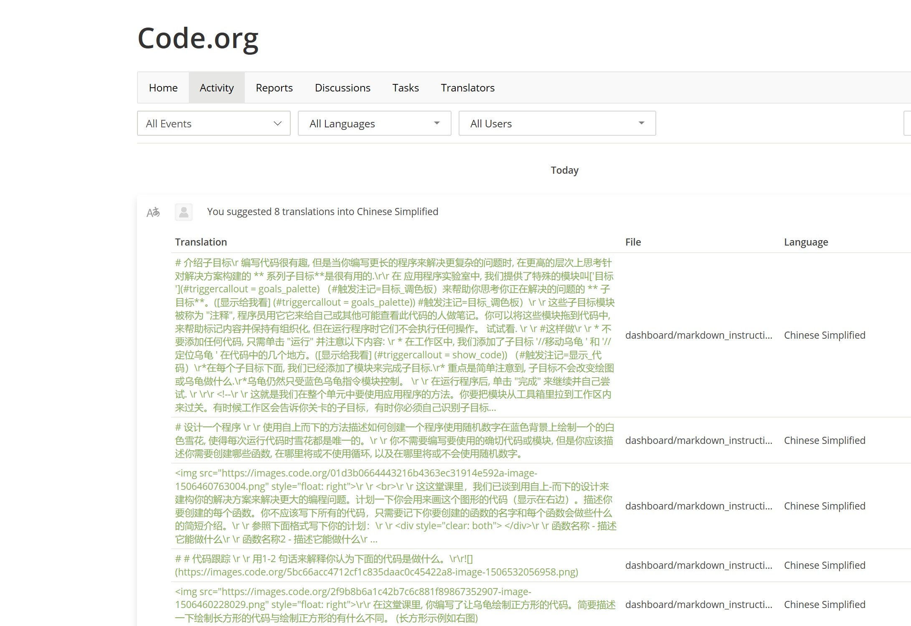Click the first dashboard/markdown_instructi... file link
911x626 pixels.
698,335
